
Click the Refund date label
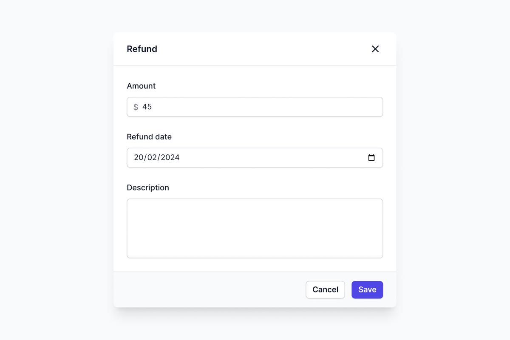149,137
